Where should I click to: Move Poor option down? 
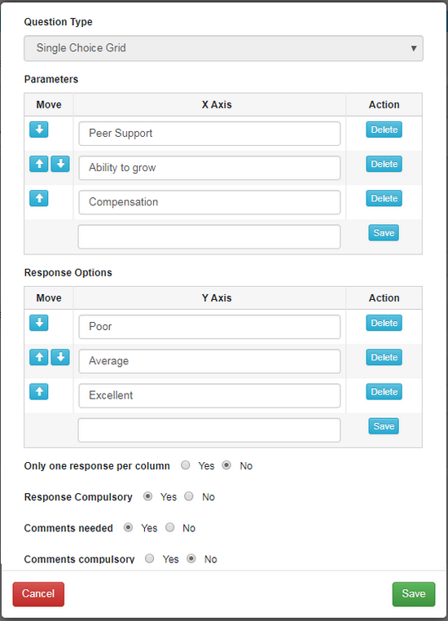(x=39, y=323)
